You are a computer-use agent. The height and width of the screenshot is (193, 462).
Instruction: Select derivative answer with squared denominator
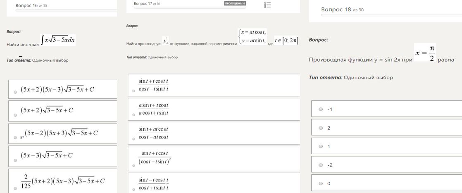click(134, 165)
